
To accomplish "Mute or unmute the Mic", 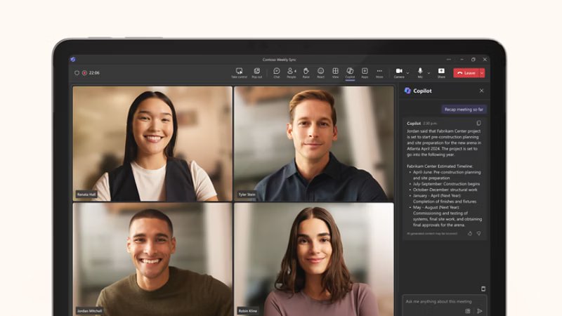I will click(420, 73).
